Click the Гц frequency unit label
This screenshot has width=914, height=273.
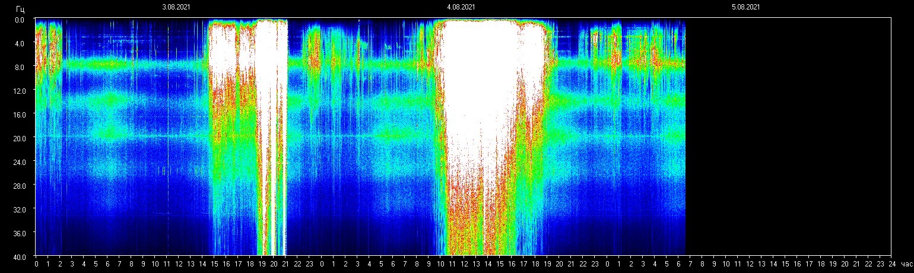20,8
